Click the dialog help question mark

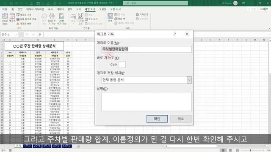pos(175,34)
